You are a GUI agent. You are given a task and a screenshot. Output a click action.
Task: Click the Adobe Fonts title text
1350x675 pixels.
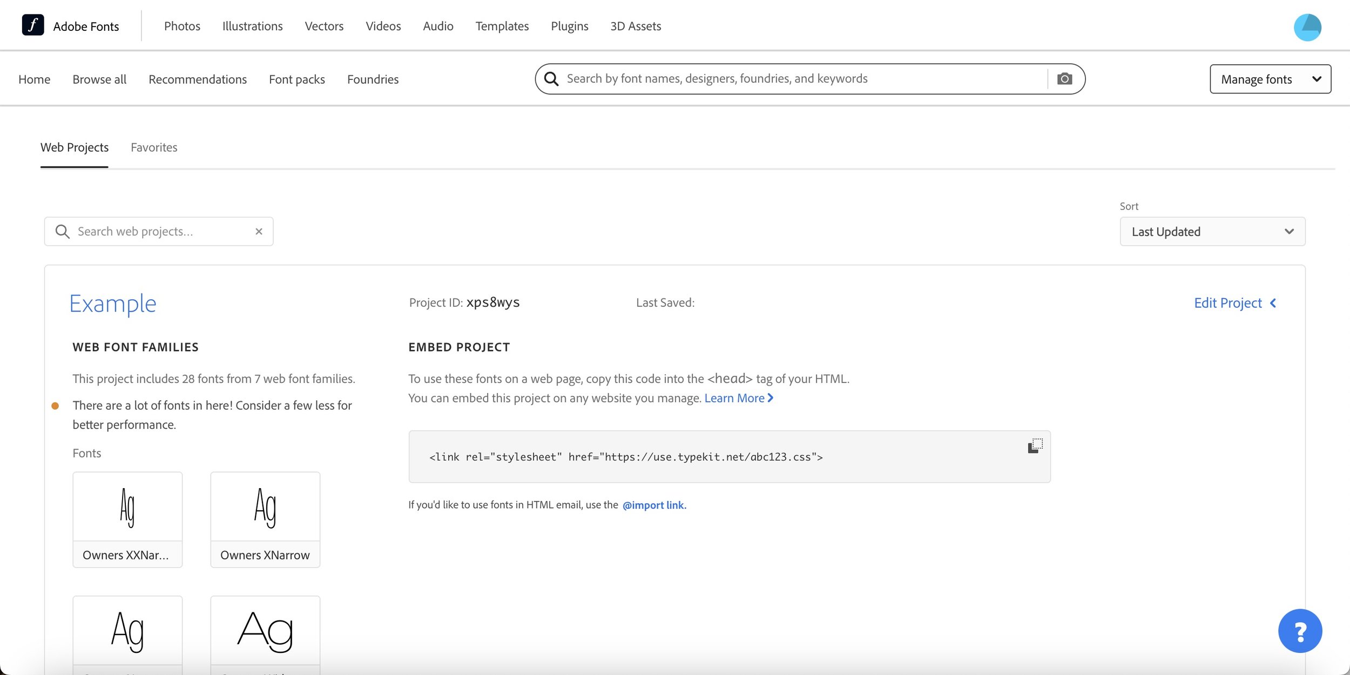click(x=86, y=26)
